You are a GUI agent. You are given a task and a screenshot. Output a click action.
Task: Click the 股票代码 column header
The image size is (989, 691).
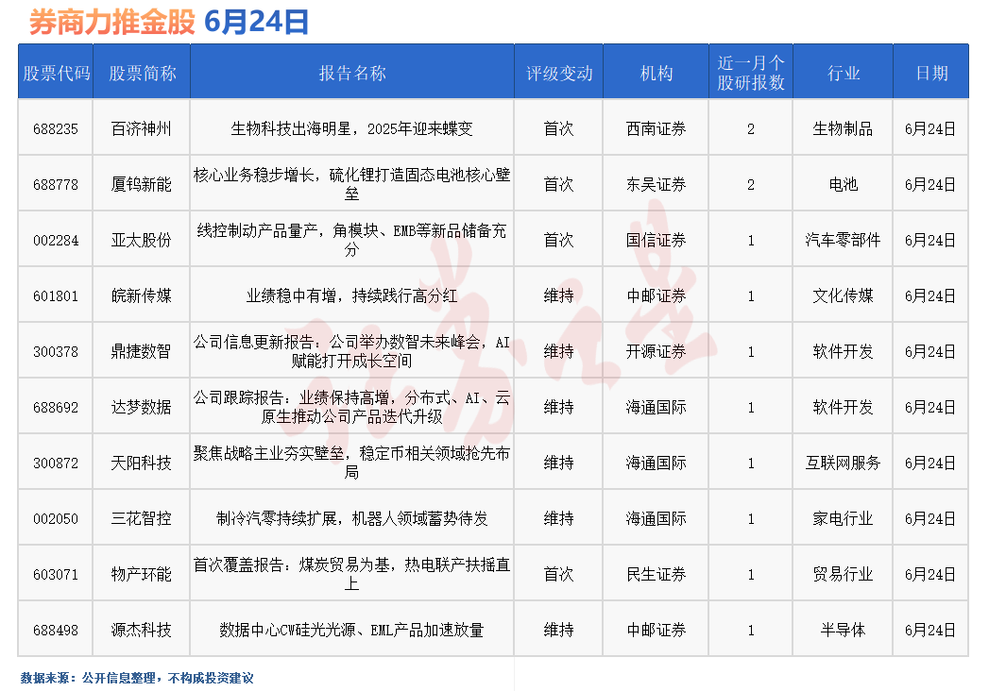57,73
